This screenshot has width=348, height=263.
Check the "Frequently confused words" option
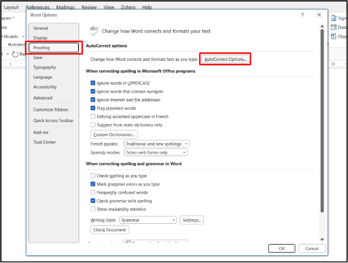[93, 192]
